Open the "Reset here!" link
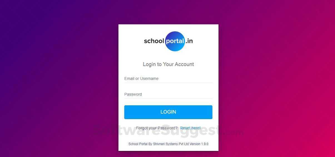Screen dimensions: 335x157 190,128
